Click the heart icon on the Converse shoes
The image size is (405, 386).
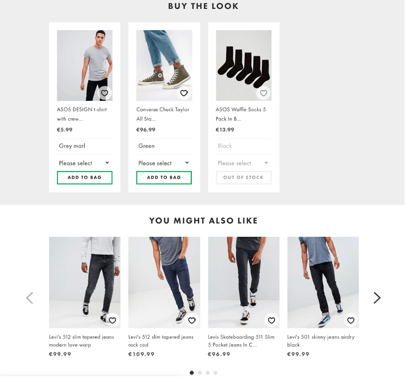point(184,93)
